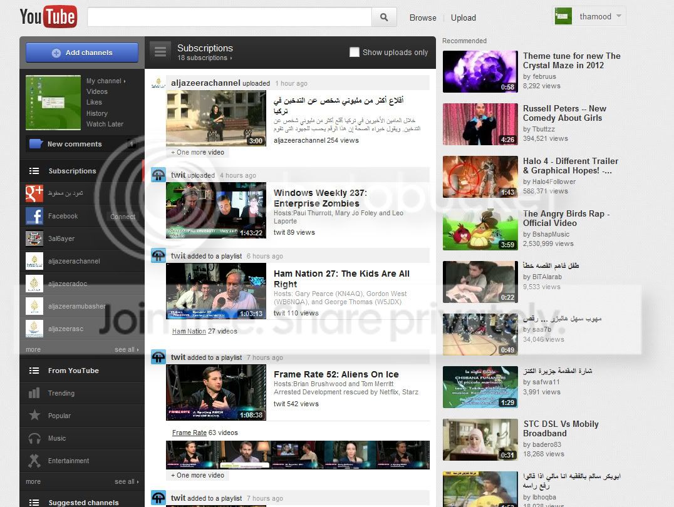The image size is (674, 507).
Task: Click uploader name 'by februus'
Action: [x=539, y=76]
